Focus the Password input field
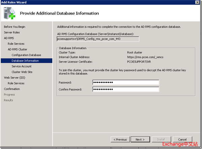This screenshot has height=149, width=202. pos(125,82)
